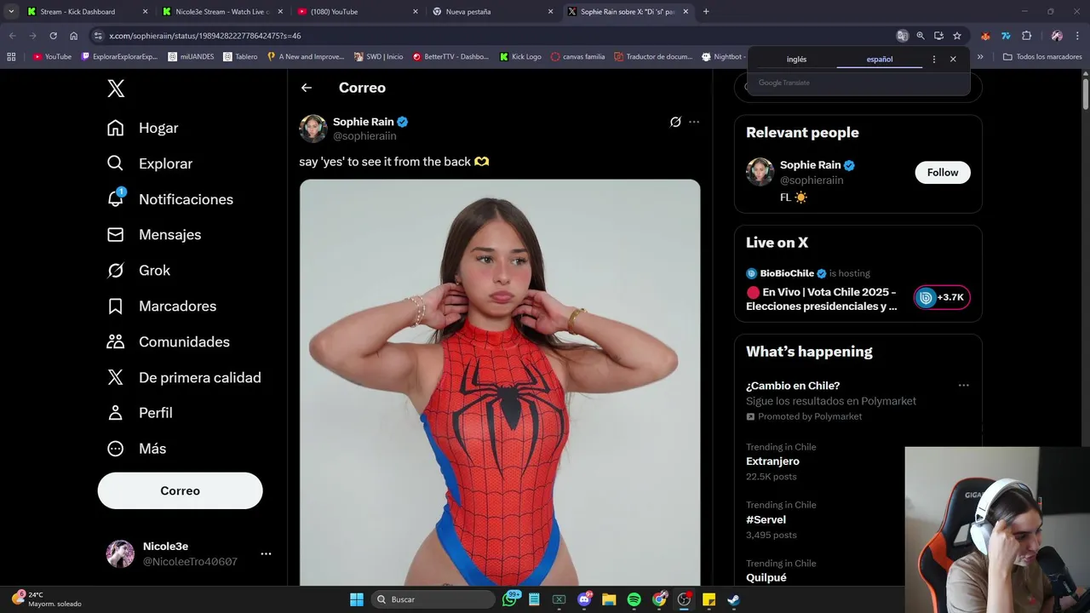The height and width of the screenshot is (613, 1090).
Task: Open WhatsApp from the taskbar
Action: (x=510, y=599)
